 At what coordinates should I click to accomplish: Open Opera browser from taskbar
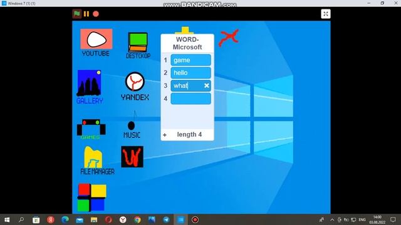[x=108, y=219]
